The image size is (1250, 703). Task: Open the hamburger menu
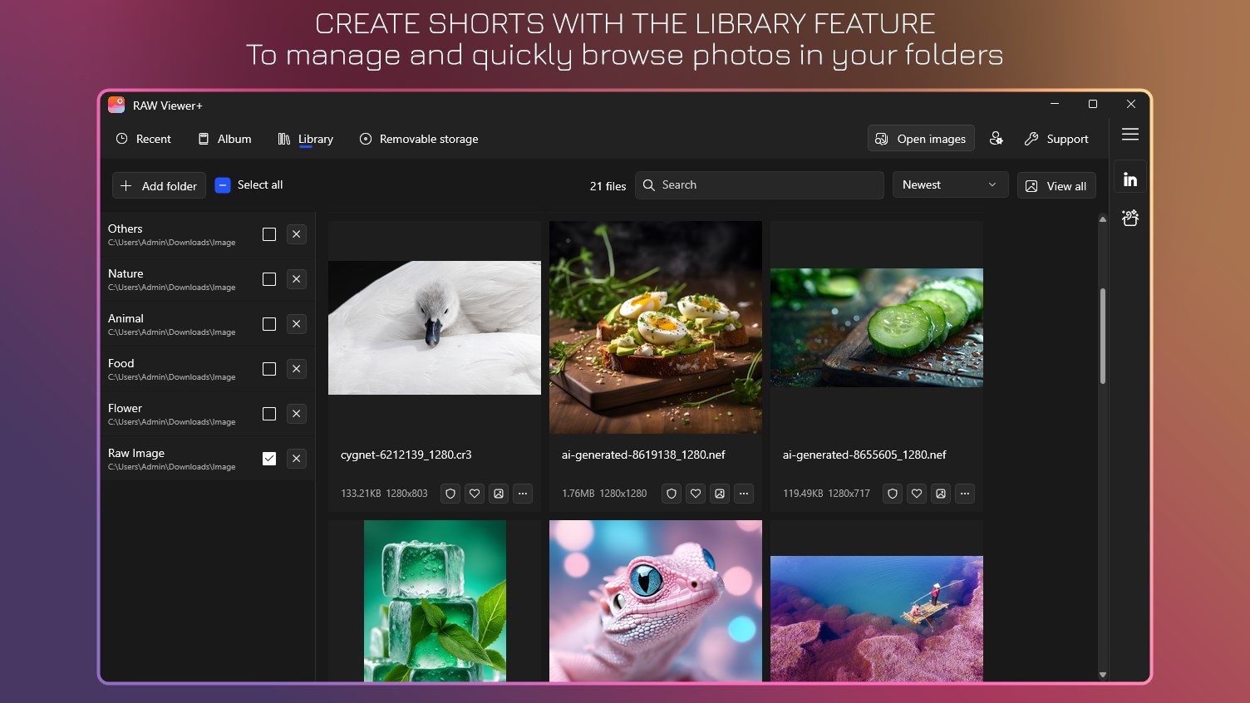[1129, 135]
